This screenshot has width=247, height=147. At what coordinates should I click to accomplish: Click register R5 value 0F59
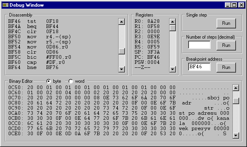click(x=154, y=47)
